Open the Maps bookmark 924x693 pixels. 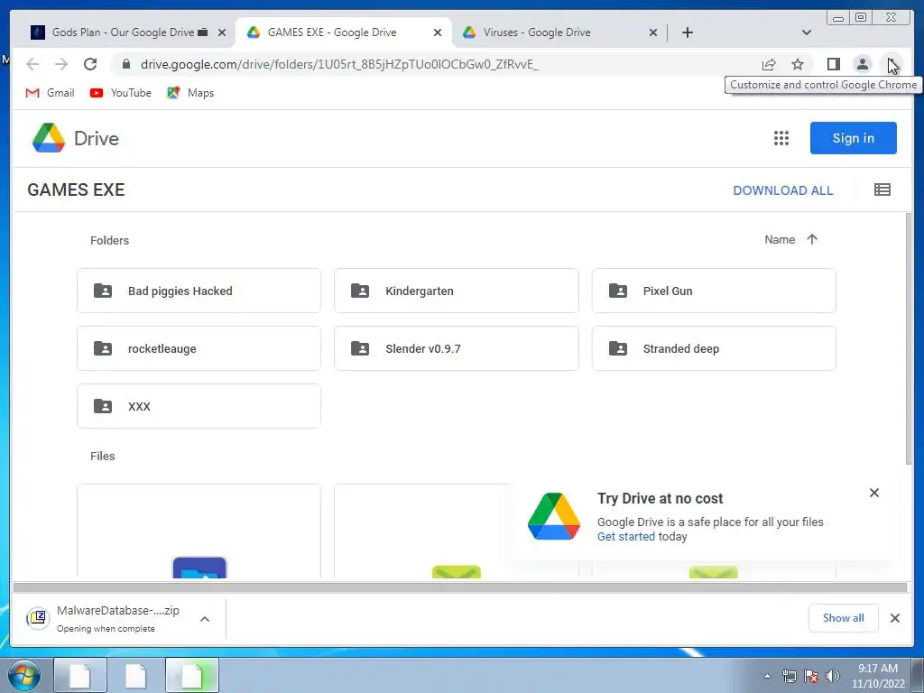coord(190,93)
